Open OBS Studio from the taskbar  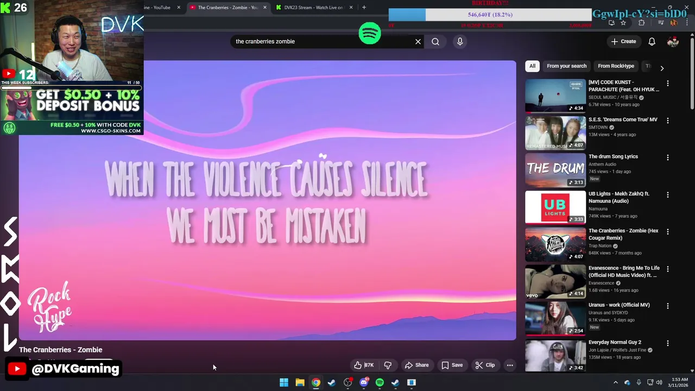coord(347,382)
